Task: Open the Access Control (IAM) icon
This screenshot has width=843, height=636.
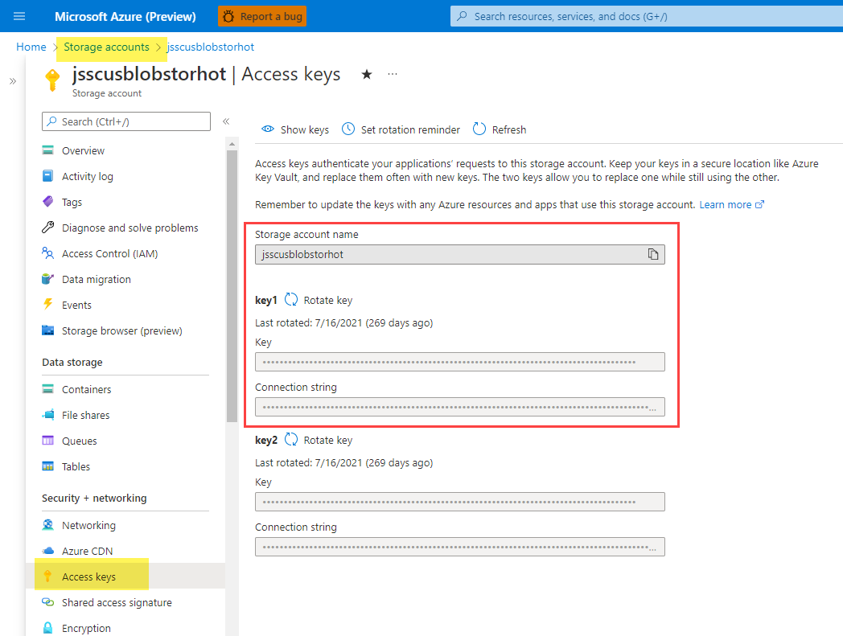Action: coord(48,253)
